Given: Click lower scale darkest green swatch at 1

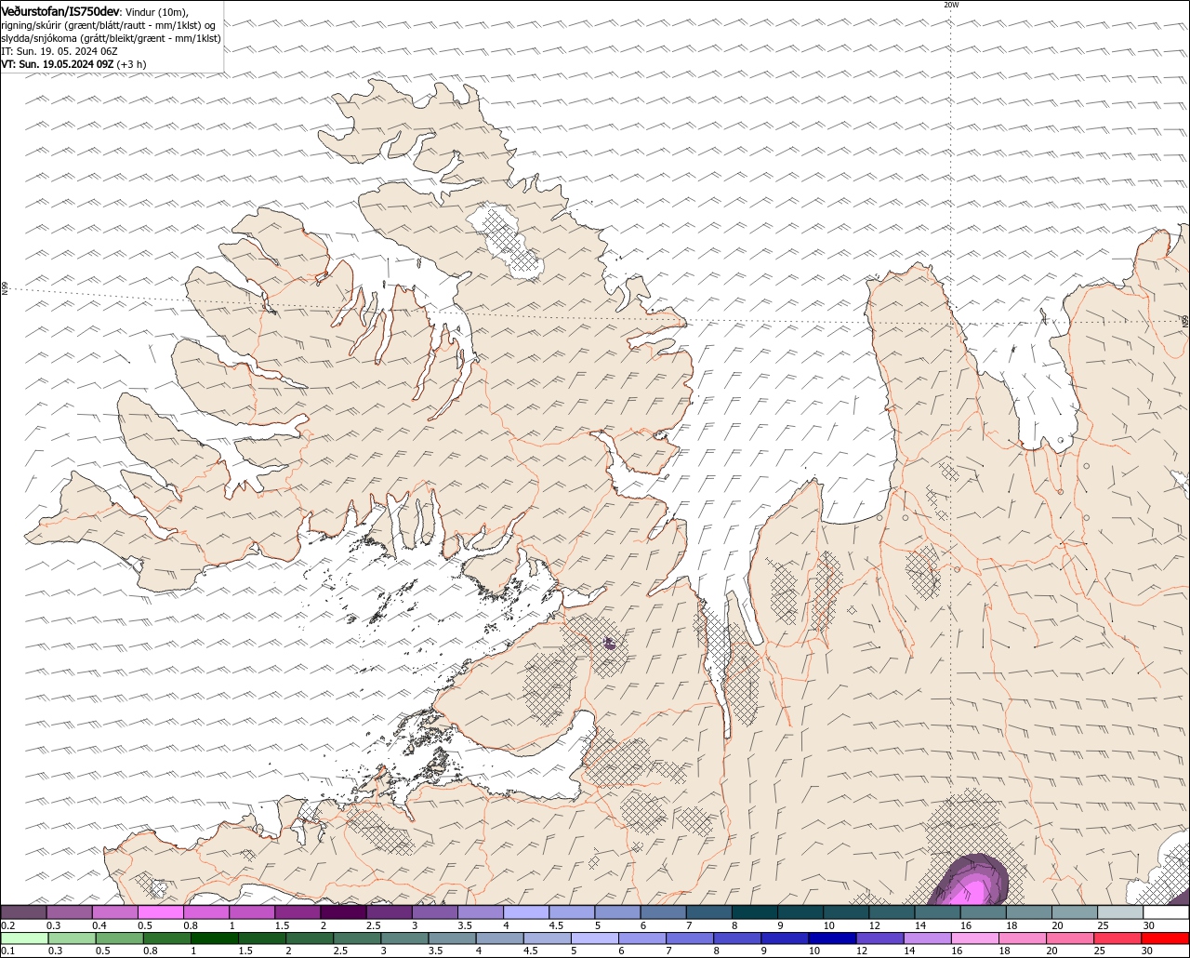Looking at the screenshot, I should pos(214,938).
